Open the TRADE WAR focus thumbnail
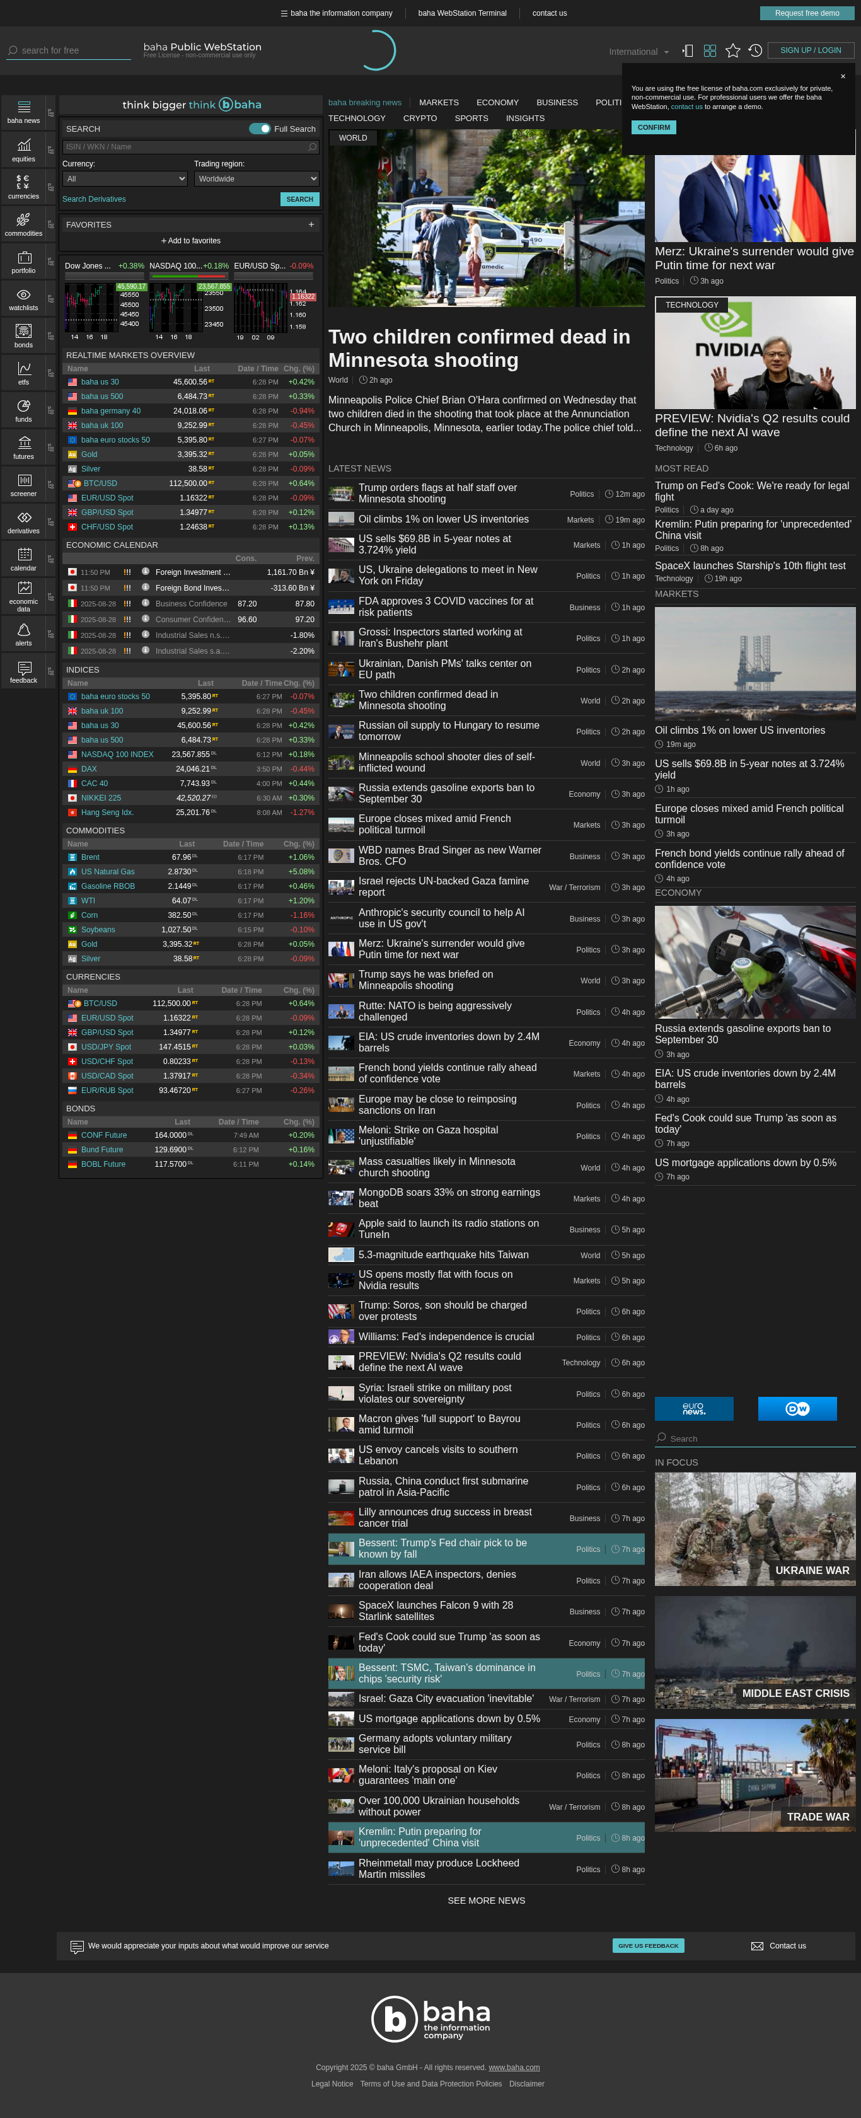The image size is (861, 2118). tap(755, 1775)
